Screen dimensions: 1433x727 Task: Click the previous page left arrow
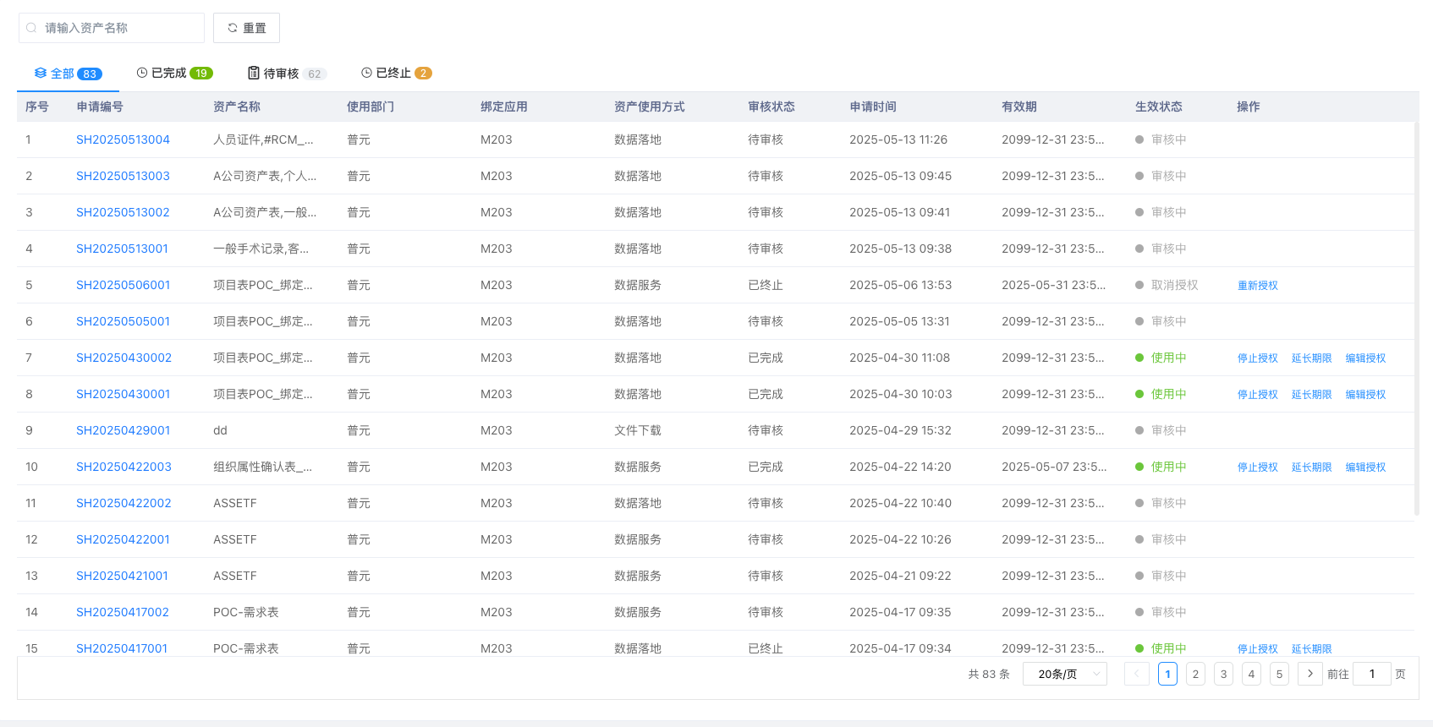(x=1136, y=674)
